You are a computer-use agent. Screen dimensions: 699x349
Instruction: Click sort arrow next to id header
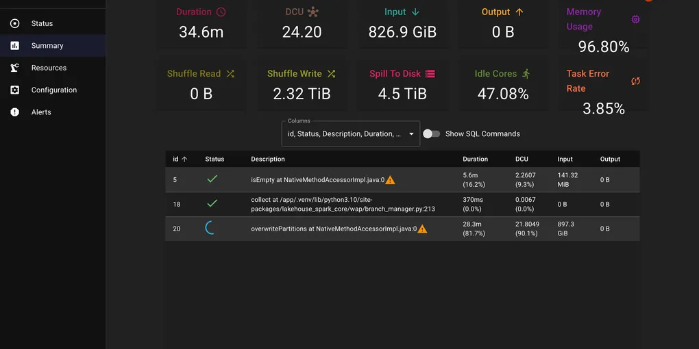click(184, 159)
